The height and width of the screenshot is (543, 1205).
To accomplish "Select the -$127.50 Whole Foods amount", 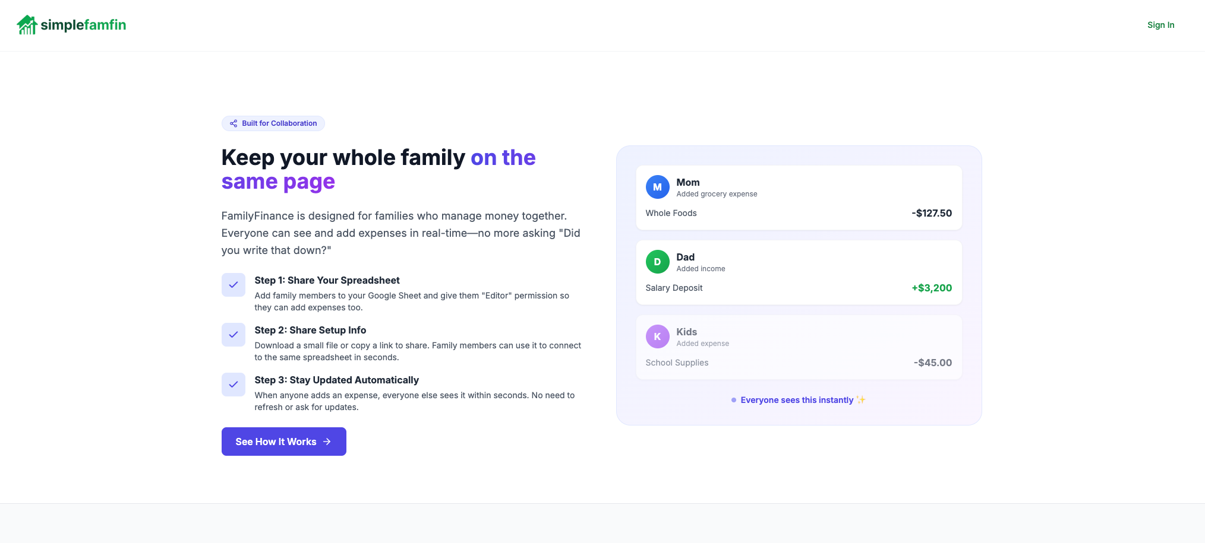I will click(x=931, y=213).
